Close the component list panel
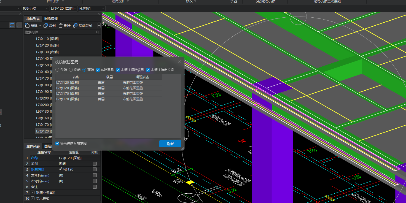This screenshot has width=406, height=203. (99, 14)
